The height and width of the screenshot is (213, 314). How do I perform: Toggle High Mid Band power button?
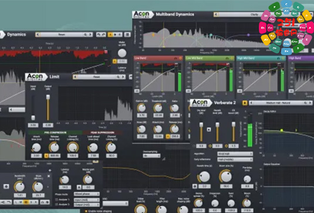pyautogui.click(x=283, y=58)
